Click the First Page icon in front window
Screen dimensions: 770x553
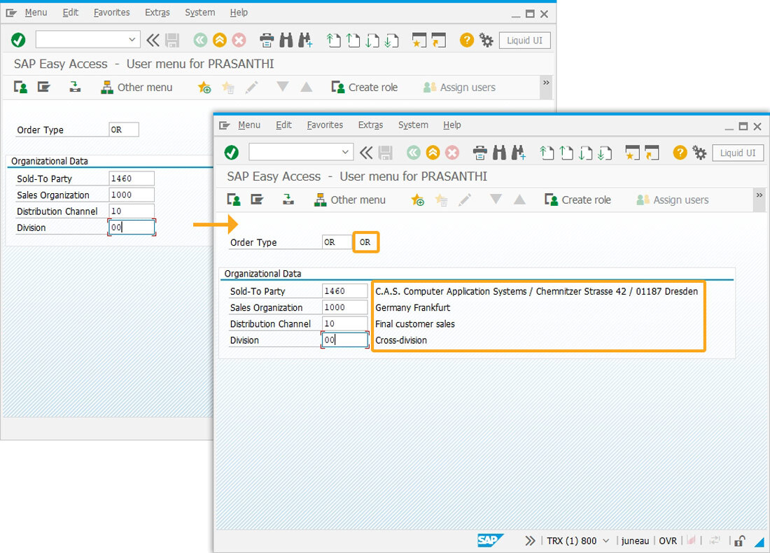(547, 153)
